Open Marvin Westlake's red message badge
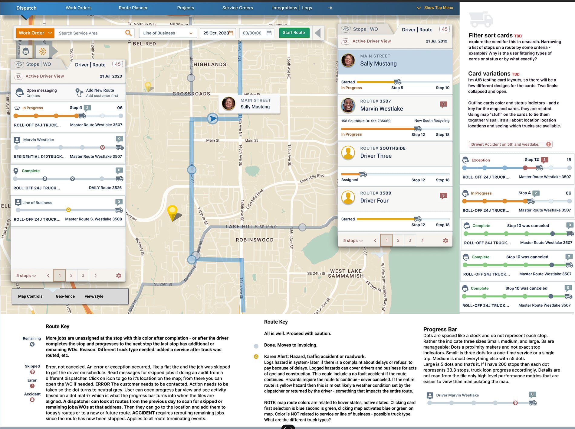The height and width of the screenshot is (429, 575). pyautogui.click(x=443, y=105)
